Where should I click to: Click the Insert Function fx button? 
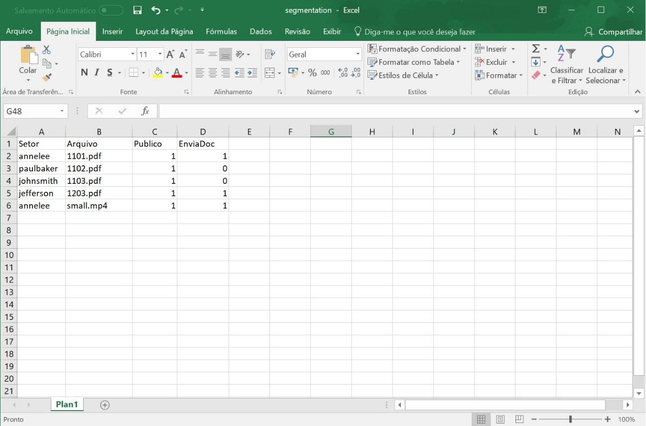145,112
